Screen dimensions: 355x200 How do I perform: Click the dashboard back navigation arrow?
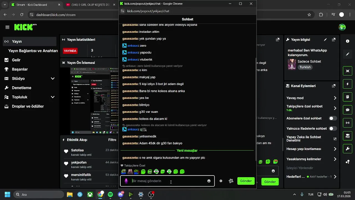(5, 15)
